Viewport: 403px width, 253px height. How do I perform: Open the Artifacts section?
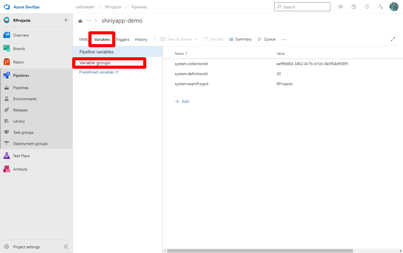click(x=20, y=169)
